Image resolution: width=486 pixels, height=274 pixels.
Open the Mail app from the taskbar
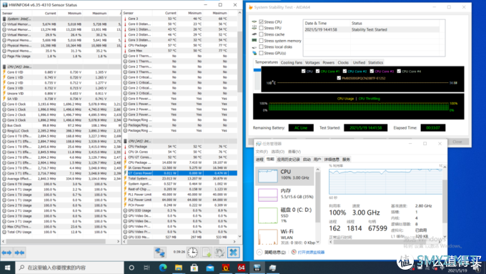click(210, 268)
